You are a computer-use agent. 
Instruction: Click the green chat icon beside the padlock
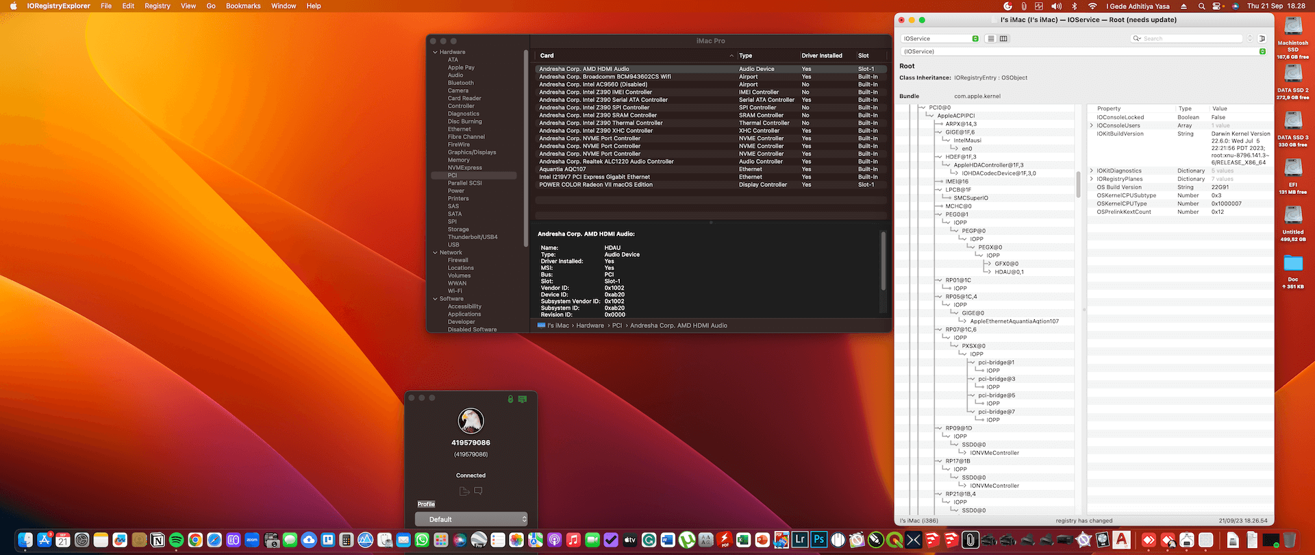523,399
